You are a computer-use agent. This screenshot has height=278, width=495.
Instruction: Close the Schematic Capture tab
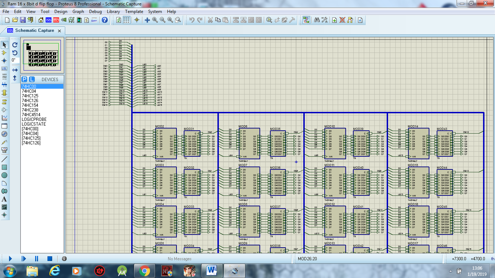tap(59, 31)
